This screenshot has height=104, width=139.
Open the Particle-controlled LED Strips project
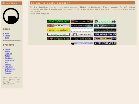(10, 61)
